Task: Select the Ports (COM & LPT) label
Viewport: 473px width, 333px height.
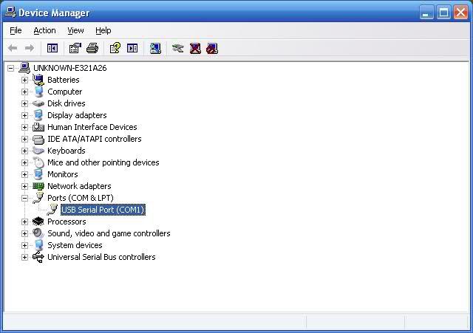Action: click(x=81, y=198)
